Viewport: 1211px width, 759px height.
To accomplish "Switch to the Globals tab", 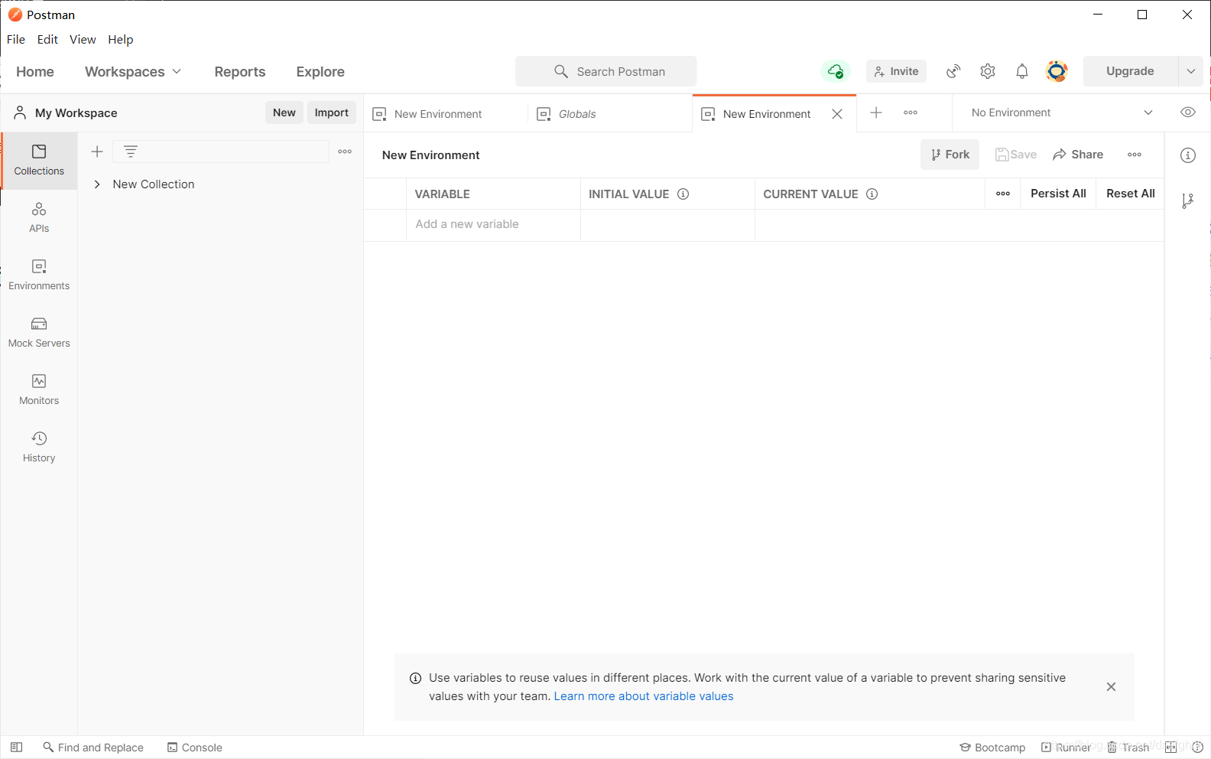I will [610, 114].
